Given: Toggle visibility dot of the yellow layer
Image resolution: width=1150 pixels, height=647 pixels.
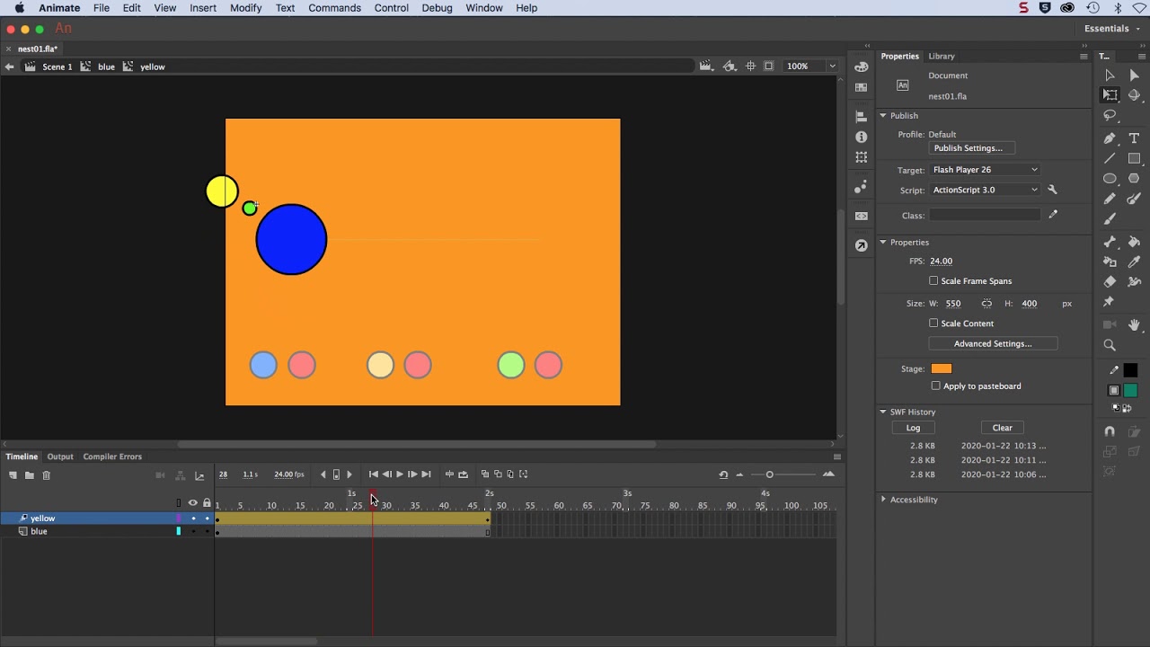Looking at the screenshot, I should pos(193,518).
